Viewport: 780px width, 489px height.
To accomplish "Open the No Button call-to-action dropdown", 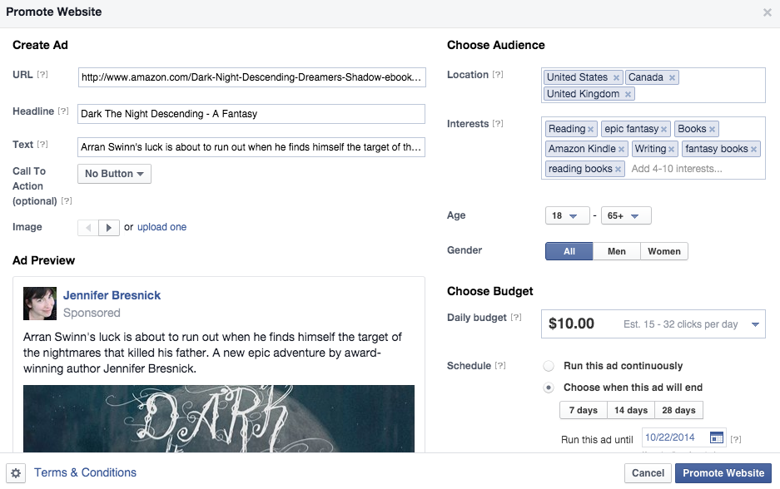I will pos(115,174).
